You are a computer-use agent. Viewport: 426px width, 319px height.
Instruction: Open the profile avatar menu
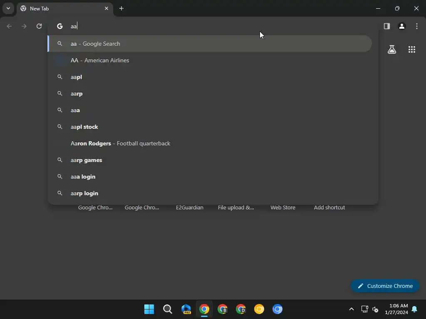402,26
